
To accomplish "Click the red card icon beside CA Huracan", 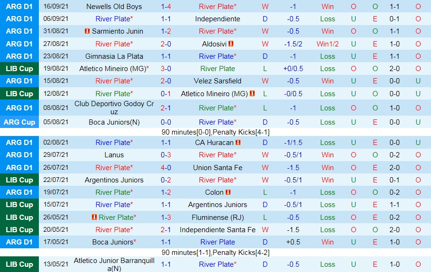I will [x=238, y=143].
